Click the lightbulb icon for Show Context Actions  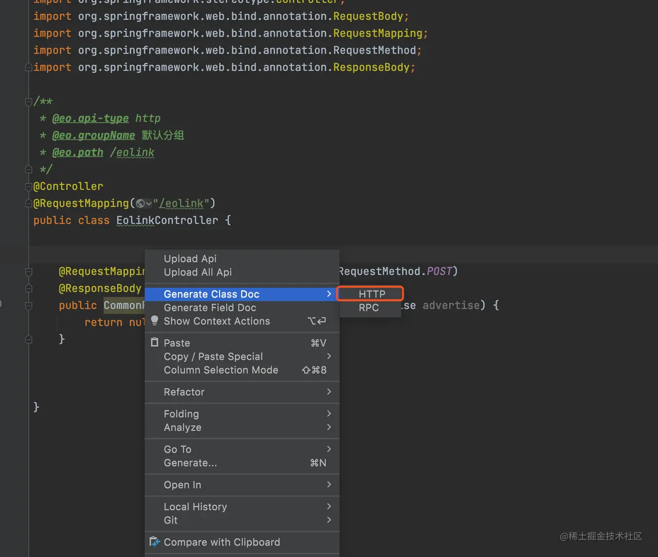click(x=154, y=321)
